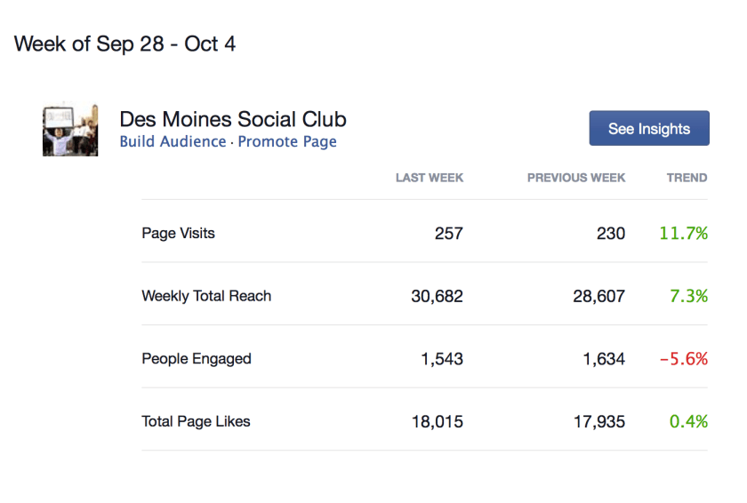The height and width of the screenshot is (503, 747).
Task: Click previous week's engaged value 1,634
Action: [599, 359]
